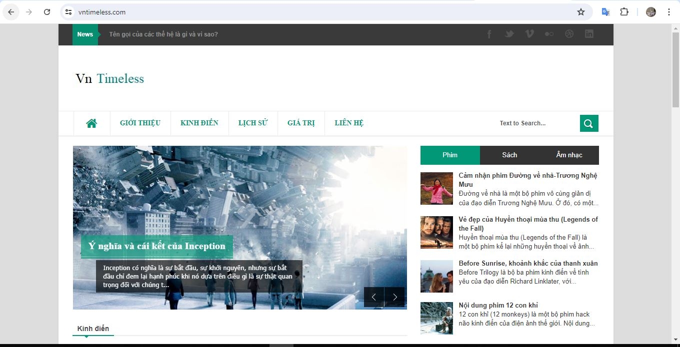Open article Before Sunrise, khoảnh khắc của thanh xuân
This screenshot has height=347, width=680.
coord(528,263)
